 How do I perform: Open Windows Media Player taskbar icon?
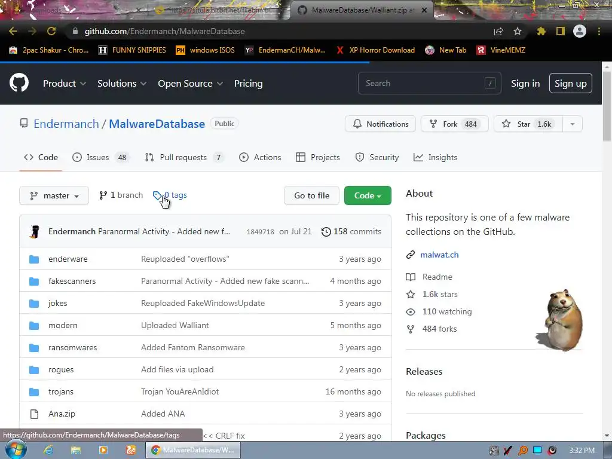click(103, 450)
